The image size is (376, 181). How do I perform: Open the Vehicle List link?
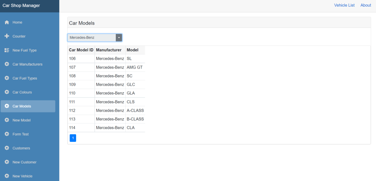coord(344,5)
